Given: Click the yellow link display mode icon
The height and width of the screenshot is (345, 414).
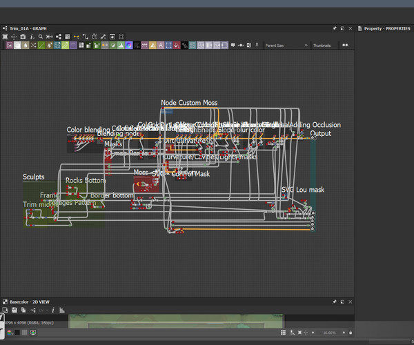Looking at the screenshot, I should 77,37.
